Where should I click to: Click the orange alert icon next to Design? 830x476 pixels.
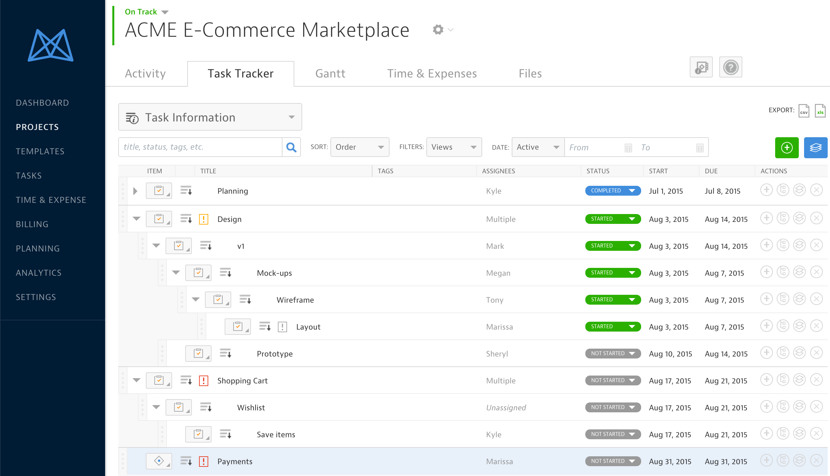204,219
